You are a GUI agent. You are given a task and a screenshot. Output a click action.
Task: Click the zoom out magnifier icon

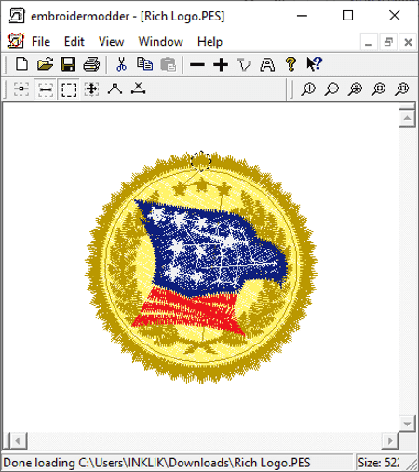pyautogui.click(x=331, y=89)
